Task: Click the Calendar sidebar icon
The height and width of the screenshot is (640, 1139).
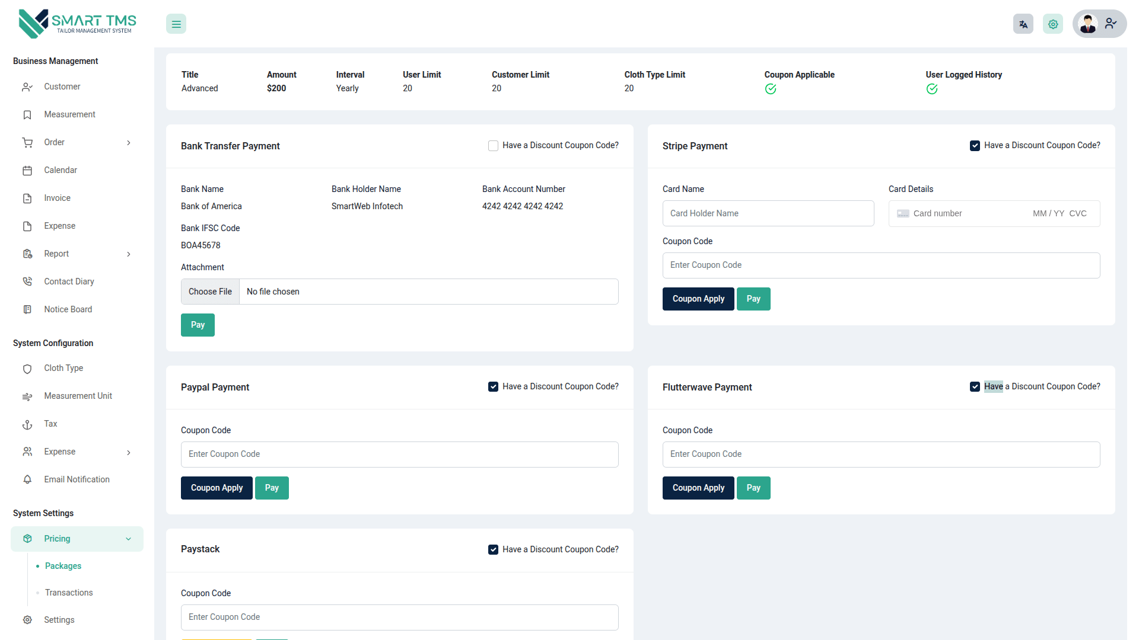Action: [27, 171]
